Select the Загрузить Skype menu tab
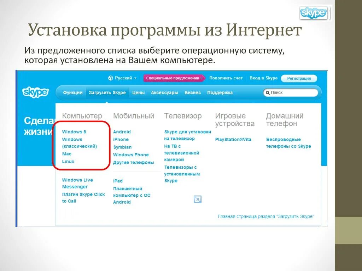This screenshot has width=362, height=271. (x=107, y=93)
